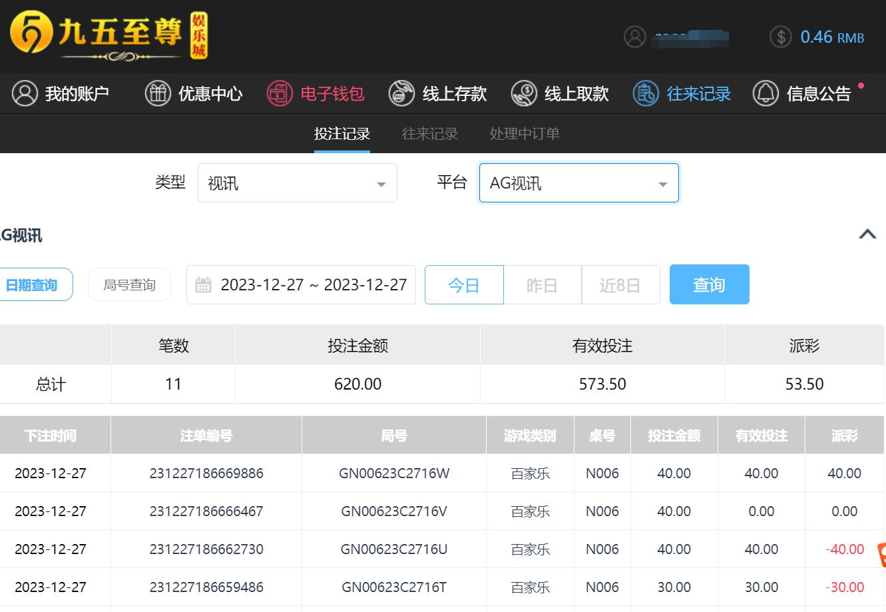886x612 pixels.
Task: Open 我的账户 menu
Action: [61, 93]
